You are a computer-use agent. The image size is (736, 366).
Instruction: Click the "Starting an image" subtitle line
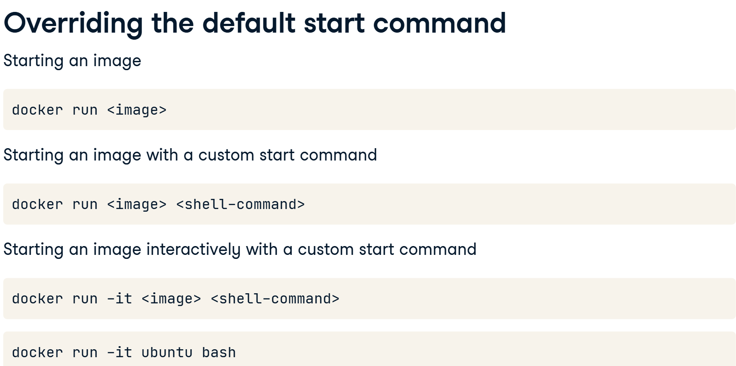72,61
